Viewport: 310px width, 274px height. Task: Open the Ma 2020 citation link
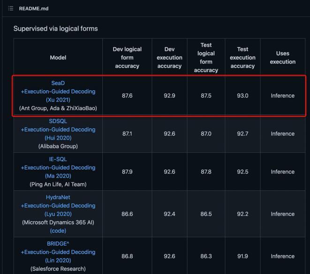(58, 176)
